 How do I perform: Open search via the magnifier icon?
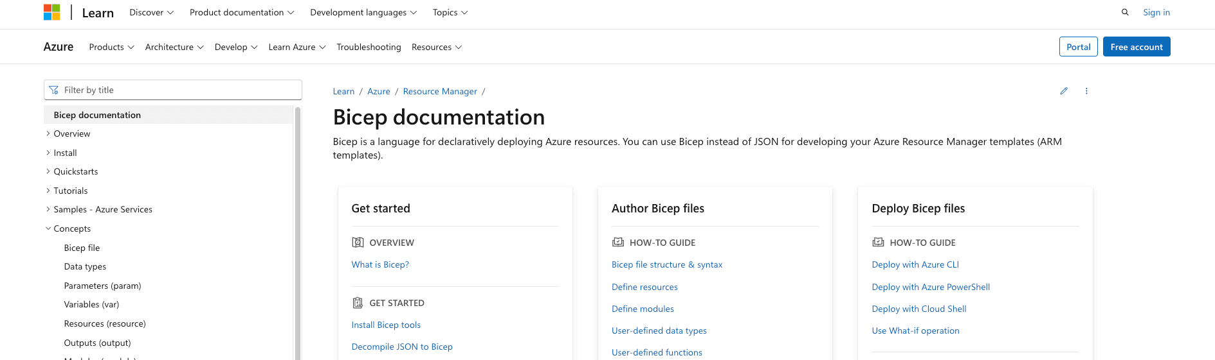[x=1125, y=12]
